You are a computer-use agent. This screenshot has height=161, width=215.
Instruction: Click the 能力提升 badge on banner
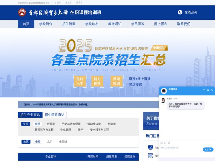97,81
